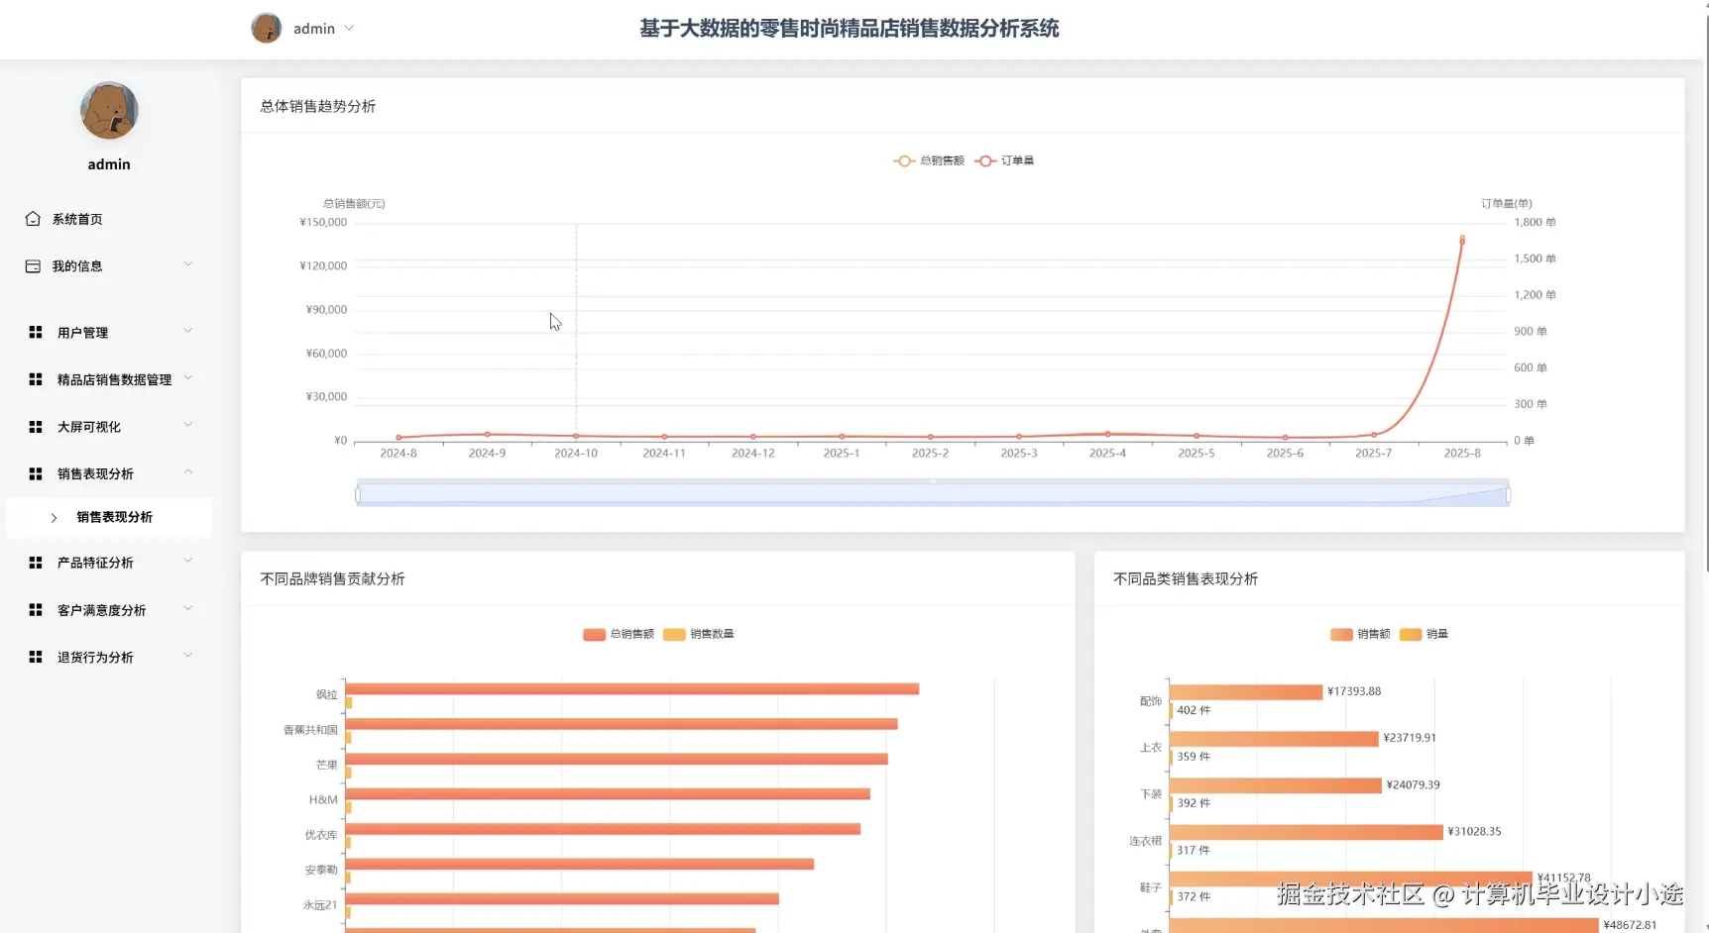Click the ¥31028.35 value label
1709x933 pixels.
point(1474,832)
